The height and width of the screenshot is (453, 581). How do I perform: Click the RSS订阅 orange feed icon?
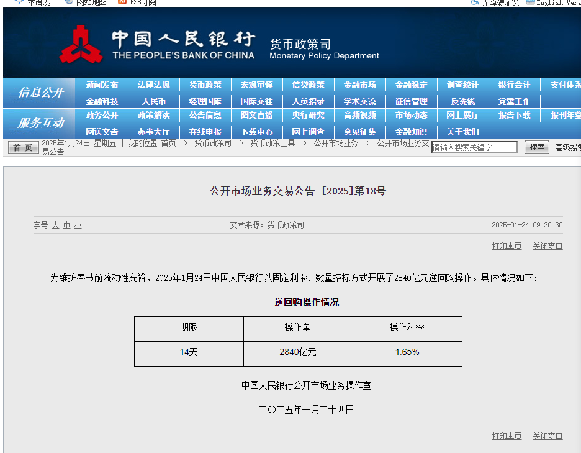pyautogui.click(x=122, y=2)
